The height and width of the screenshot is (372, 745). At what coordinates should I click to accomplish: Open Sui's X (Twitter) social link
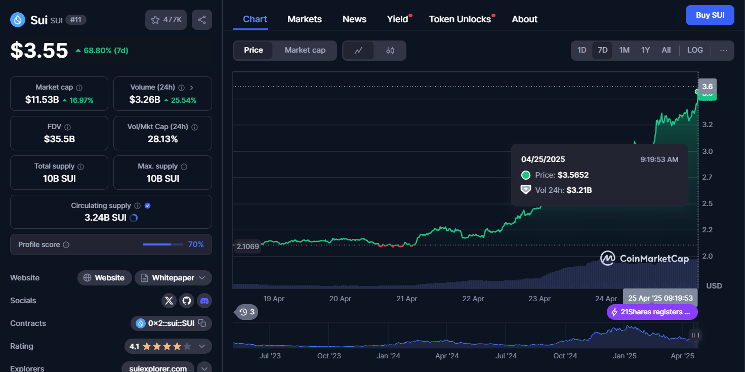click(169, 301)
